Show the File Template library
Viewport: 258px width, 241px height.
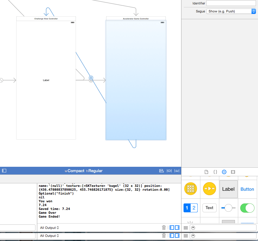point(206,172)
